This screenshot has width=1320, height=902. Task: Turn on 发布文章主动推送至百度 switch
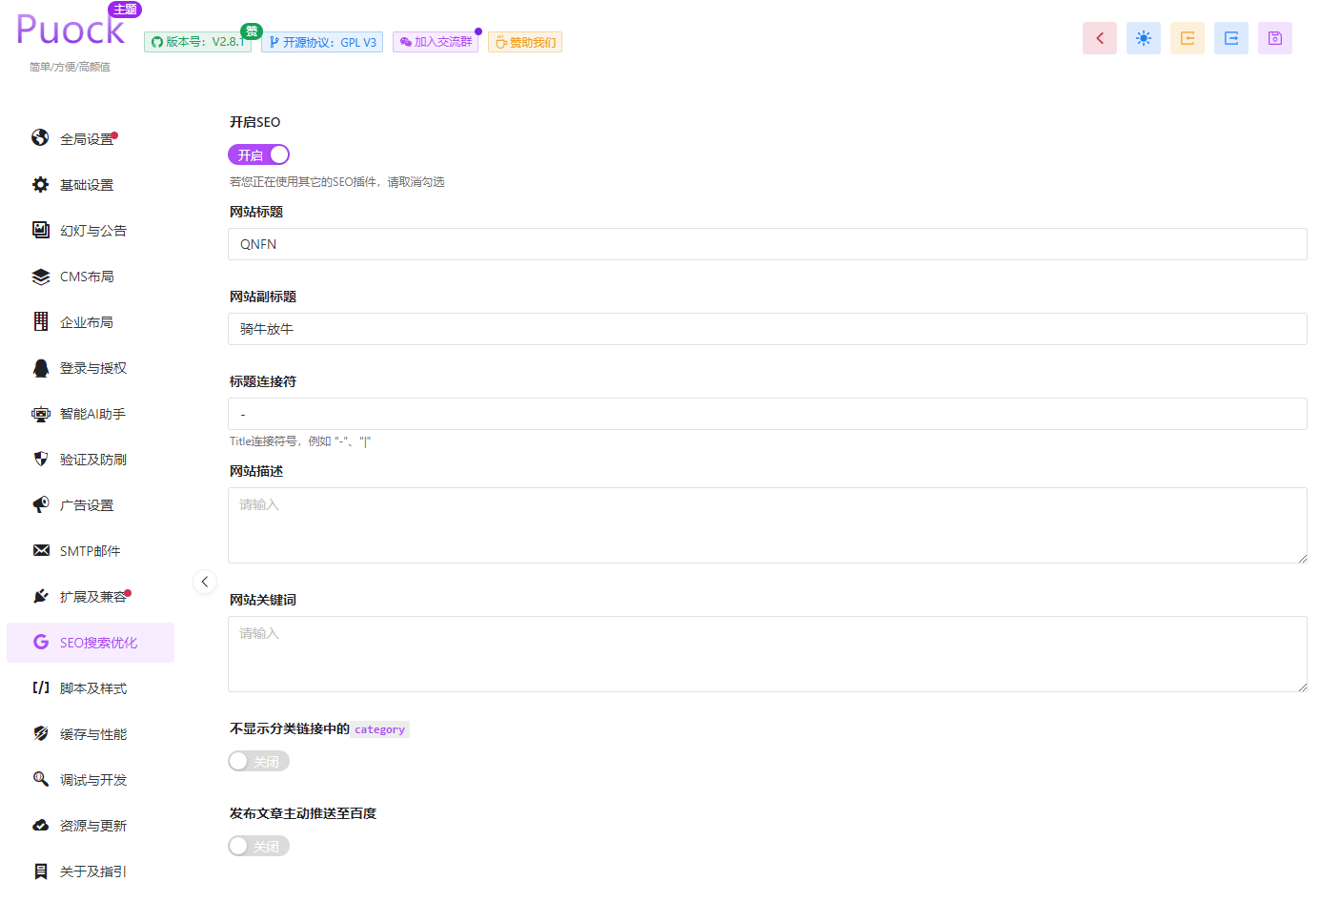click(x=258, y=846)
